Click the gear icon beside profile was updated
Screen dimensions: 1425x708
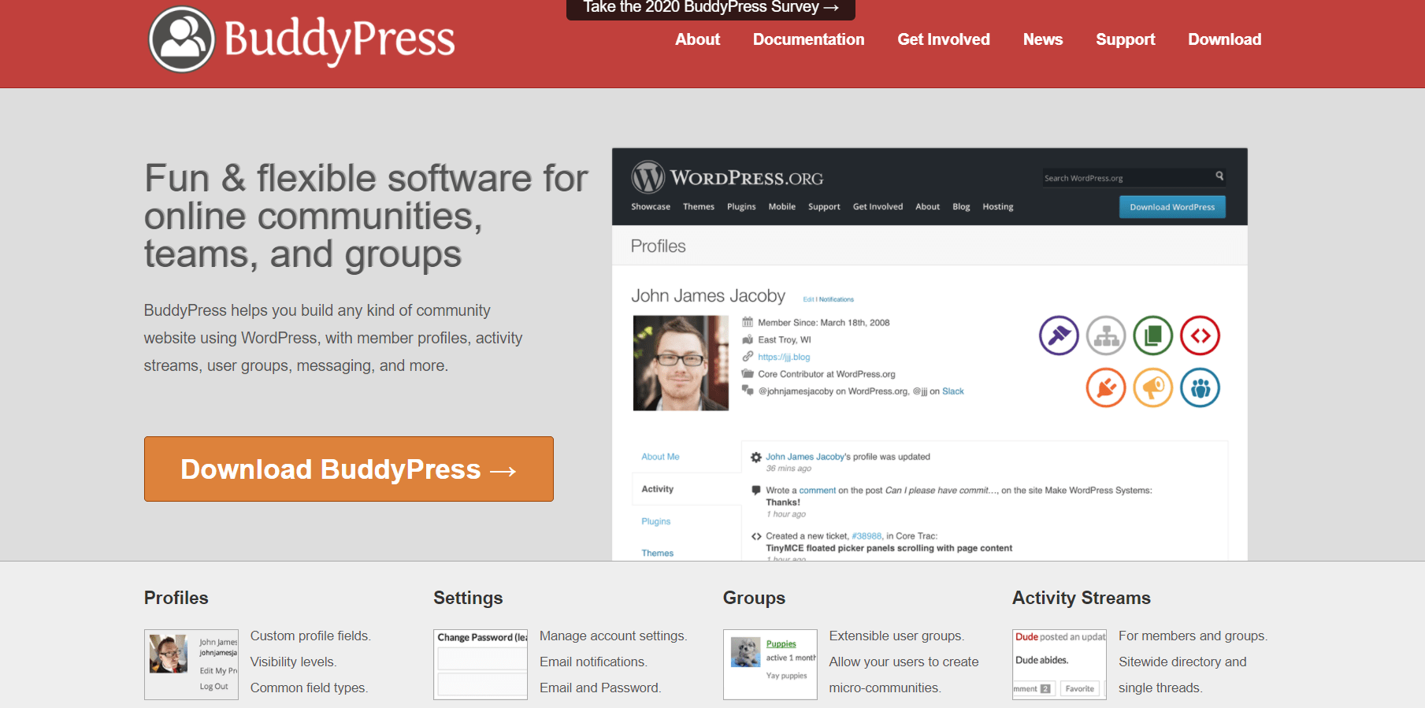756,457
